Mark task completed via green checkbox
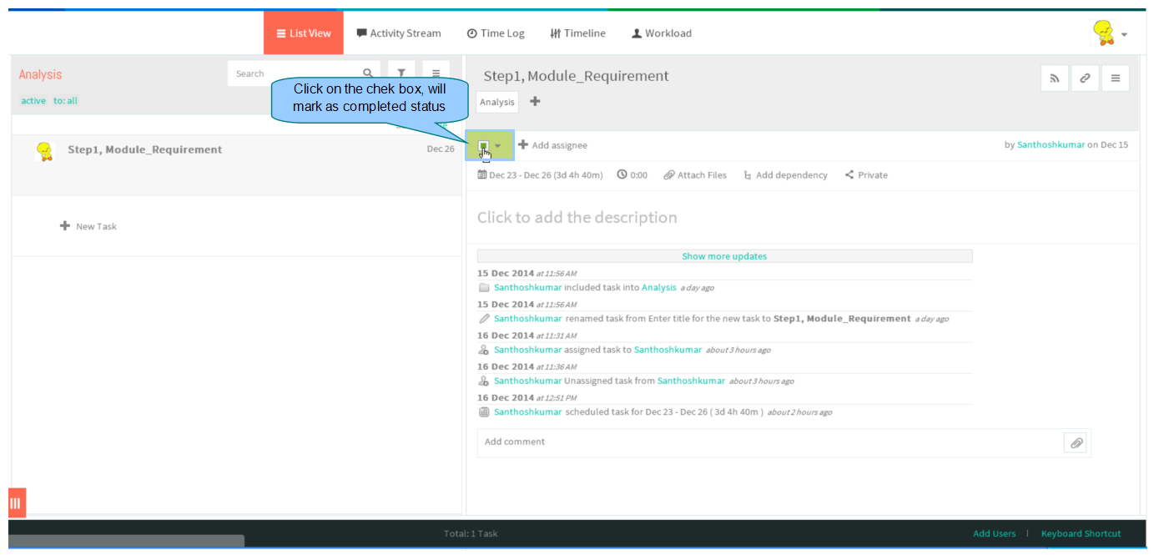 point(483,145)
